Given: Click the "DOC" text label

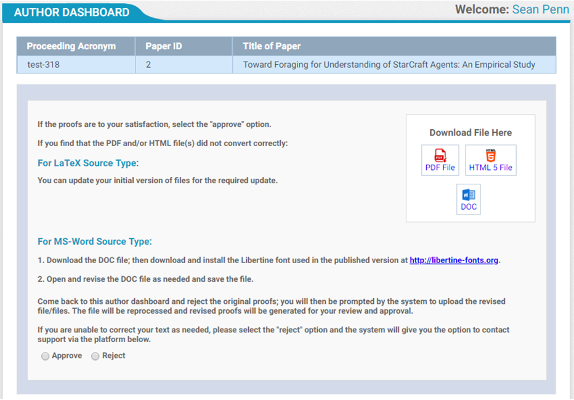Looking at the screenshot, I should pos(469,207).
